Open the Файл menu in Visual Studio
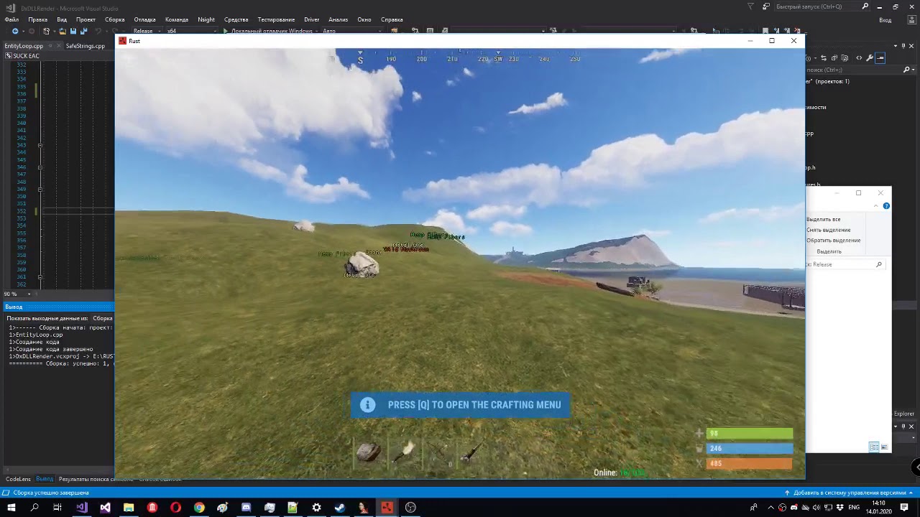The height and width of the screenshot is (517, 920). [11, 19]
